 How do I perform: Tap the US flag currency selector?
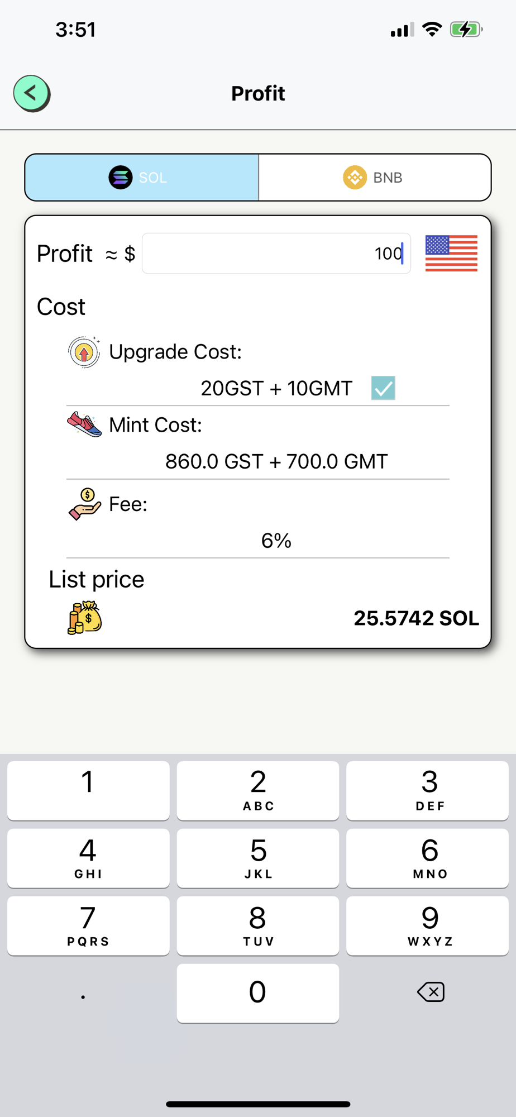[451, 254]
